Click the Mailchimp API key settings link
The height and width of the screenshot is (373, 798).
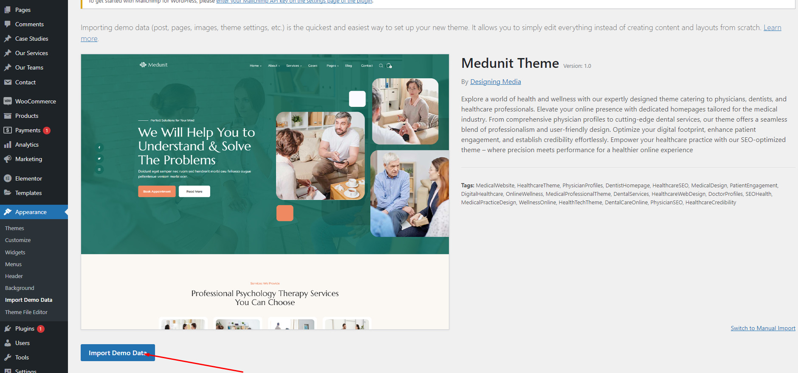pos(294,2)
